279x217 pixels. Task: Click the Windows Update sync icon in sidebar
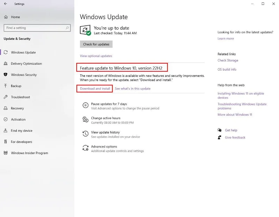coord(6,52)
